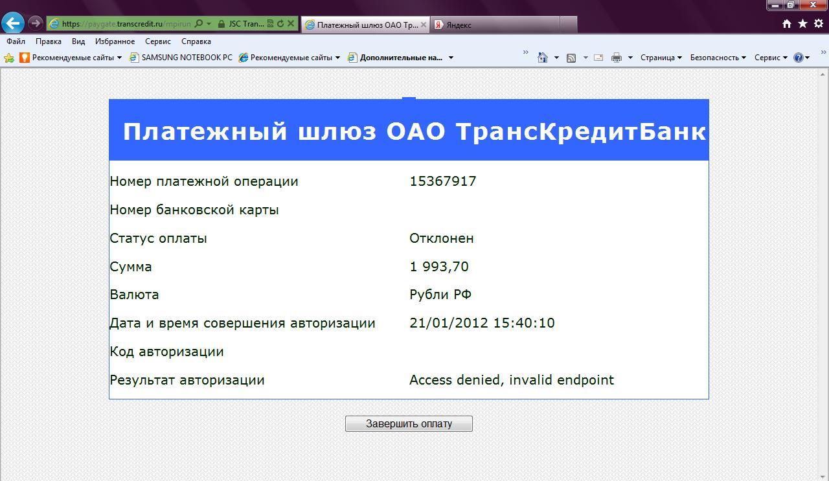Open Favorites with the star icon at top right
The height and width of the screenshot is (481, 829).
(x=802, y=24)
